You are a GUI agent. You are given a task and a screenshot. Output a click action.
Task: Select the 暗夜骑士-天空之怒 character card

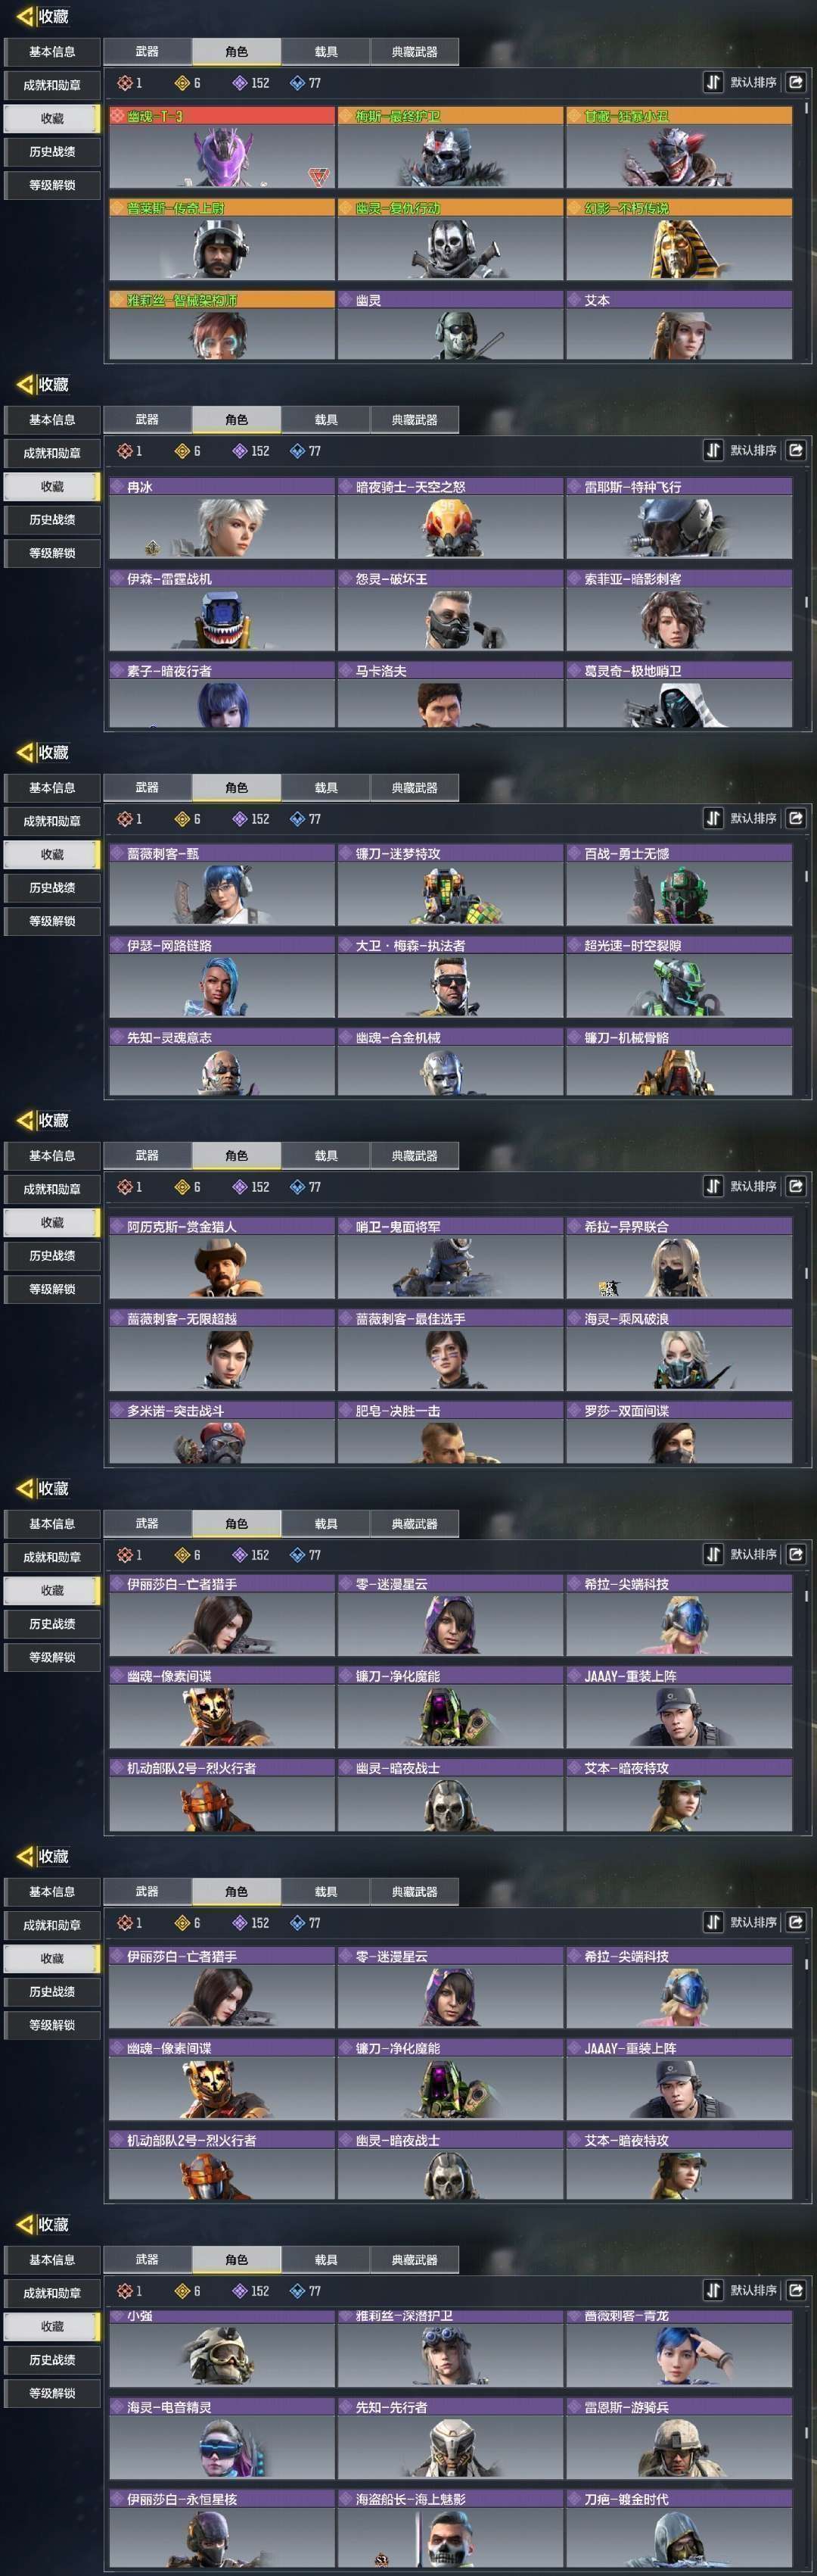pos(450,518)
